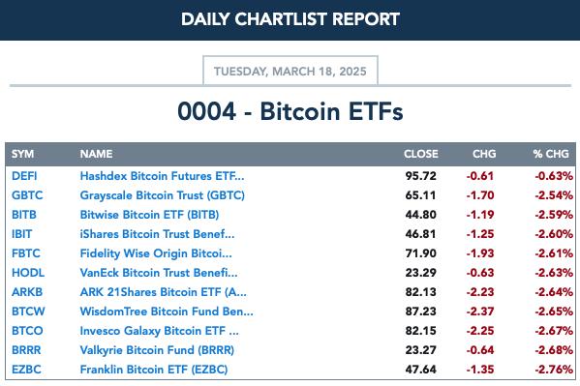Click the Tuesday, March 18, 2025 date box
580x386 pixels.
point(290,71)
